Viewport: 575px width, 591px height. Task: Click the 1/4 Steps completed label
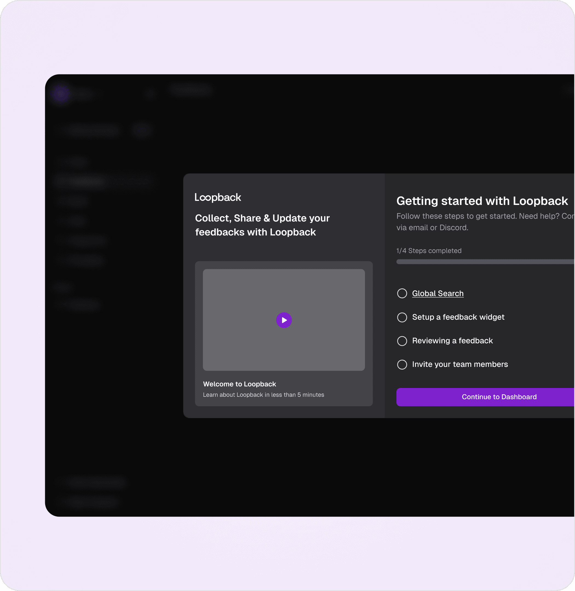click(429, 251)
